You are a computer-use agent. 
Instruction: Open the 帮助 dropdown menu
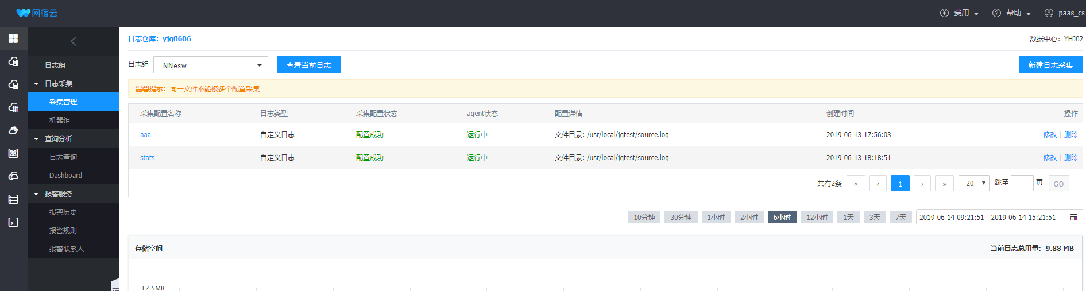pyautogui.click(x=1019, y=13)
